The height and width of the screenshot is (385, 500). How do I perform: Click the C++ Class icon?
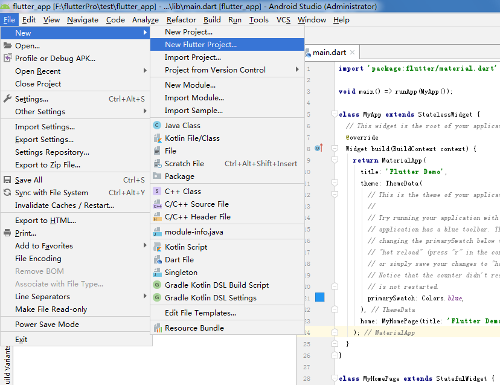click(157, 191)
